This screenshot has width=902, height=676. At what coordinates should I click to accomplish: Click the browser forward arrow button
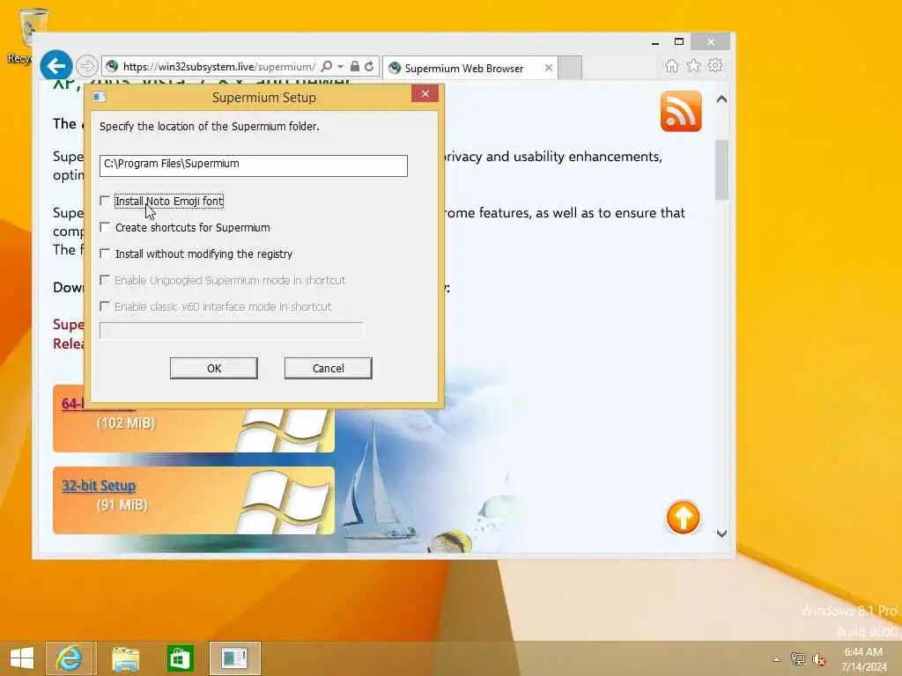pos(87,66)
